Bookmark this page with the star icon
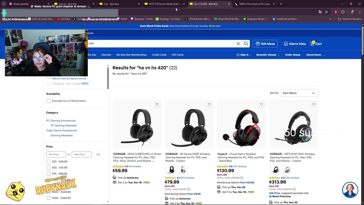The image size is (364, 205). click(x=326, y=12)
